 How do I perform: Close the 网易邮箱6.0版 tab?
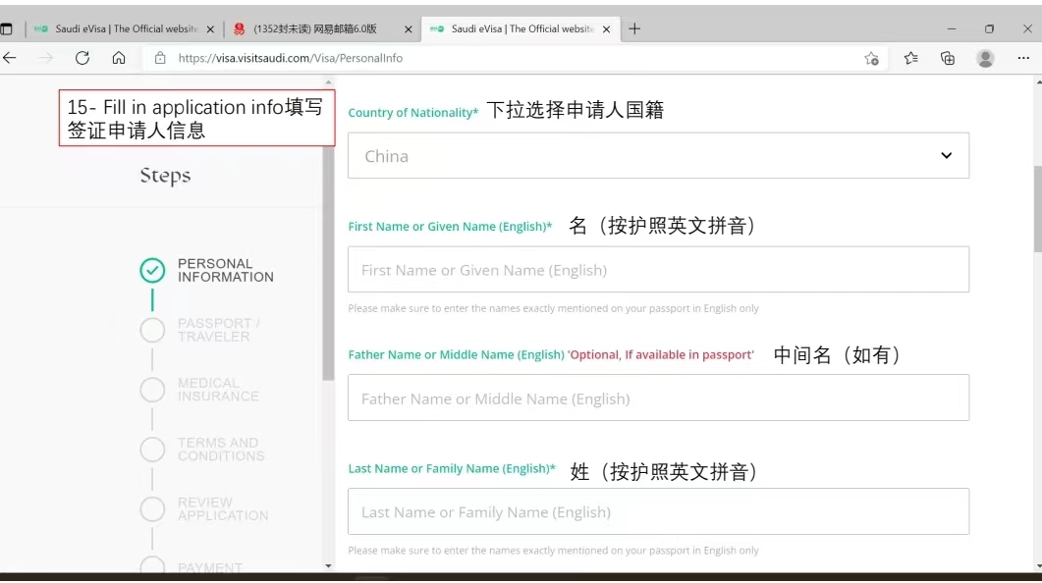coord(408,29)
